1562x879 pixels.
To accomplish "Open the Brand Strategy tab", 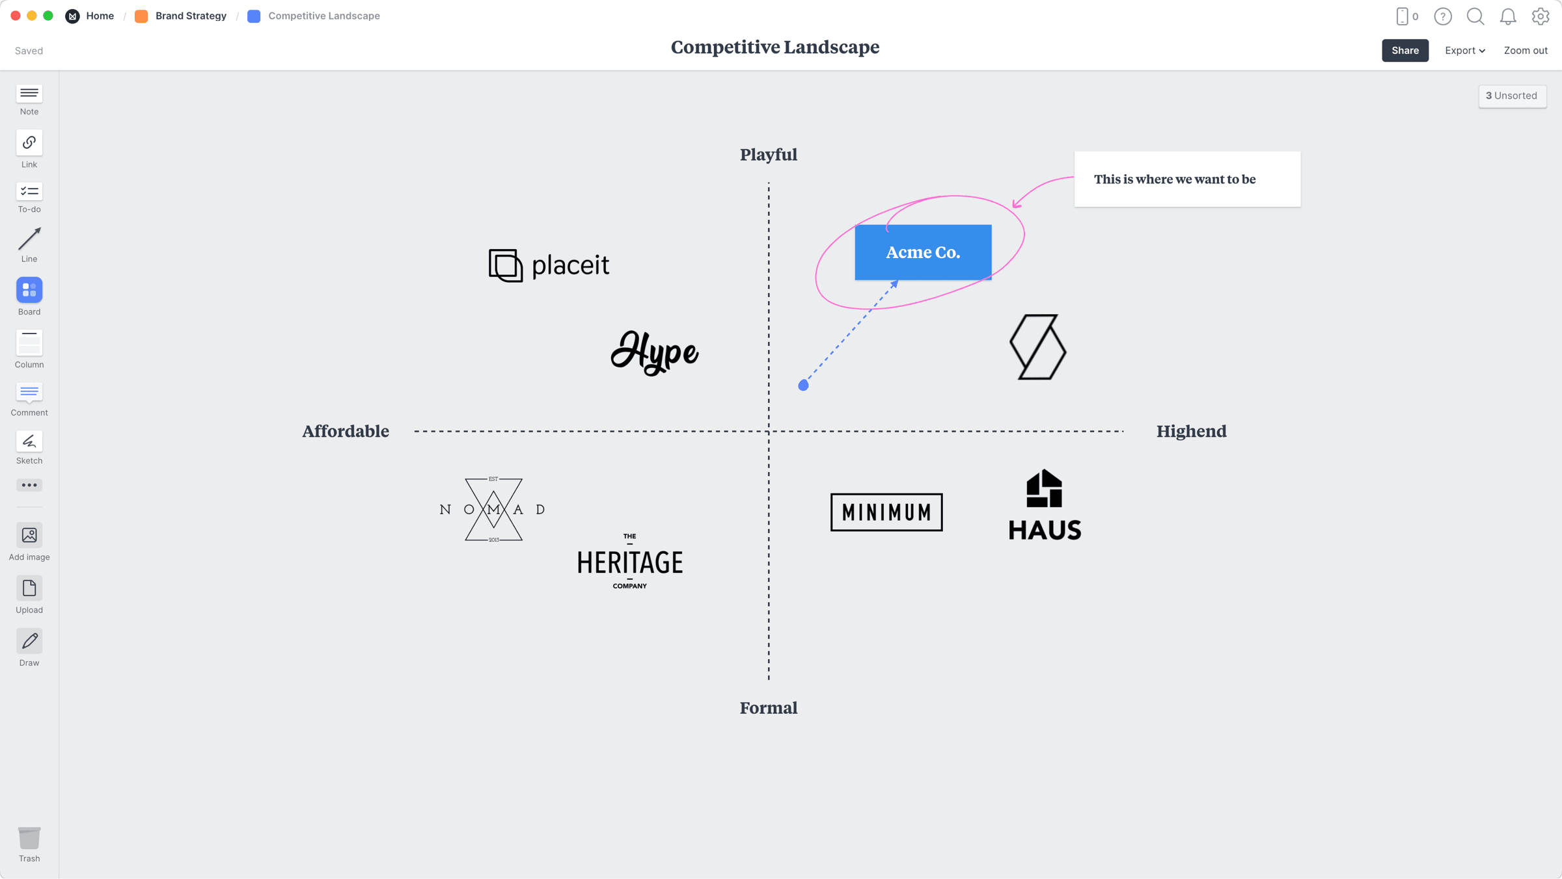I will tap(191, 16).
